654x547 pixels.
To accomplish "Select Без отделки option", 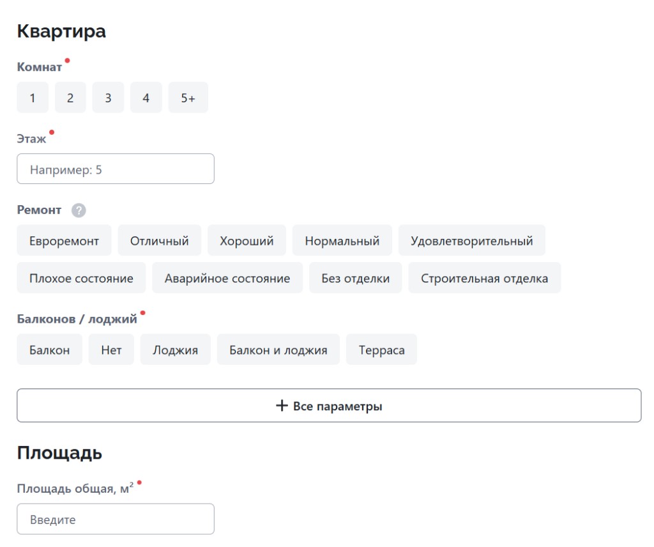I will click(x=355, y=278).
